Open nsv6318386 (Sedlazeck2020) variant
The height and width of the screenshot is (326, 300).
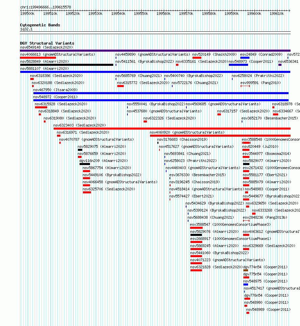tap(56, 76)
